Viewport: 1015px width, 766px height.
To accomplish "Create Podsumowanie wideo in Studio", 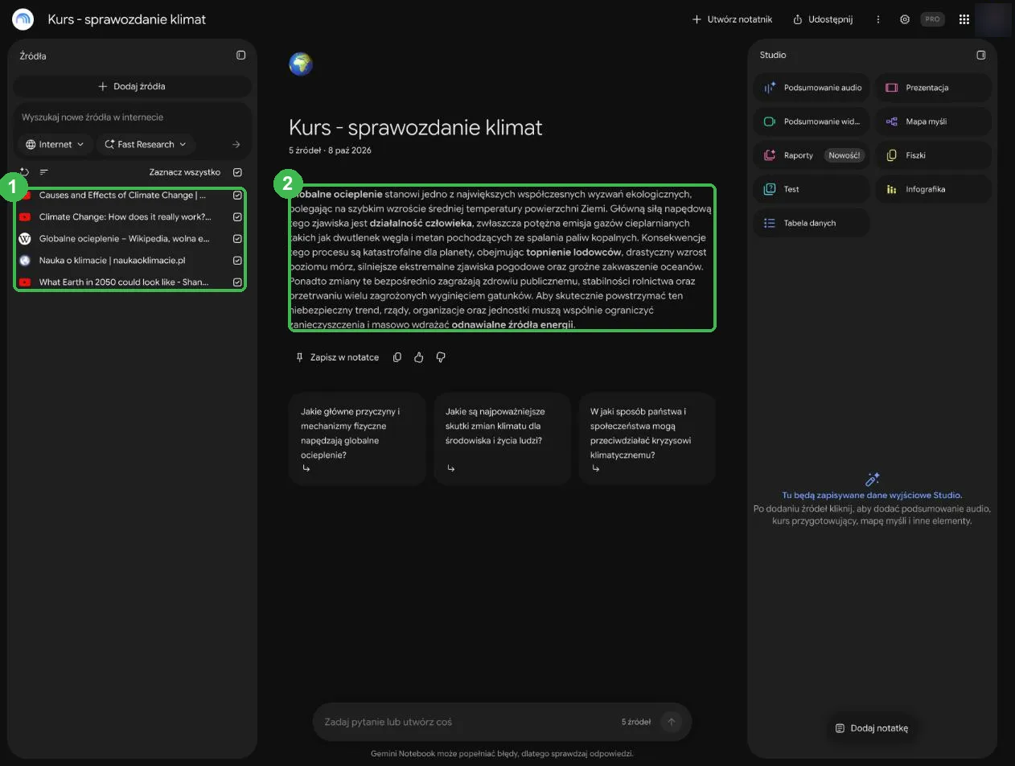I will coord(812,121).
